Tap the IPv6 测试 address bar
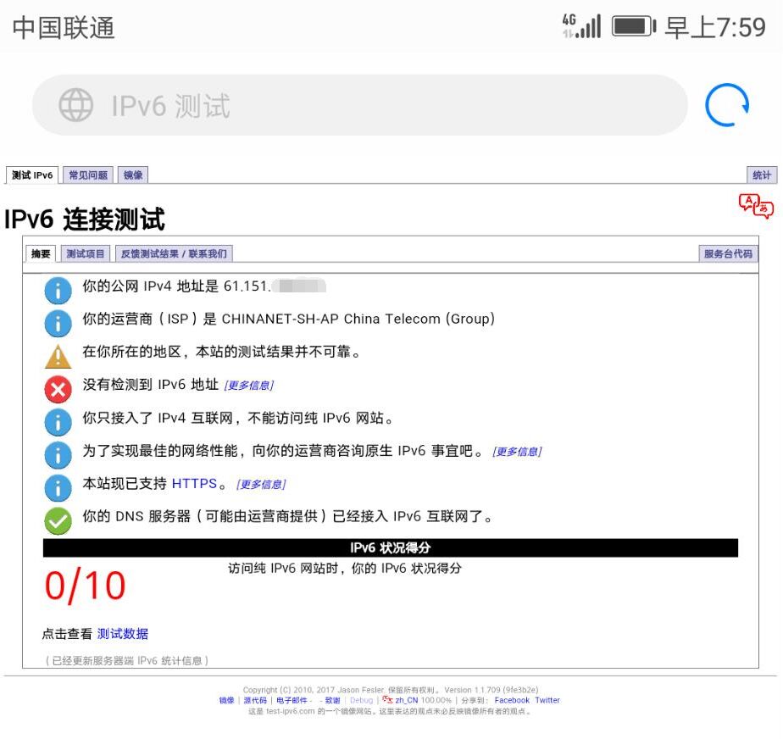Image resolution: width=783 pixels, height=739 pixels. 359,105
